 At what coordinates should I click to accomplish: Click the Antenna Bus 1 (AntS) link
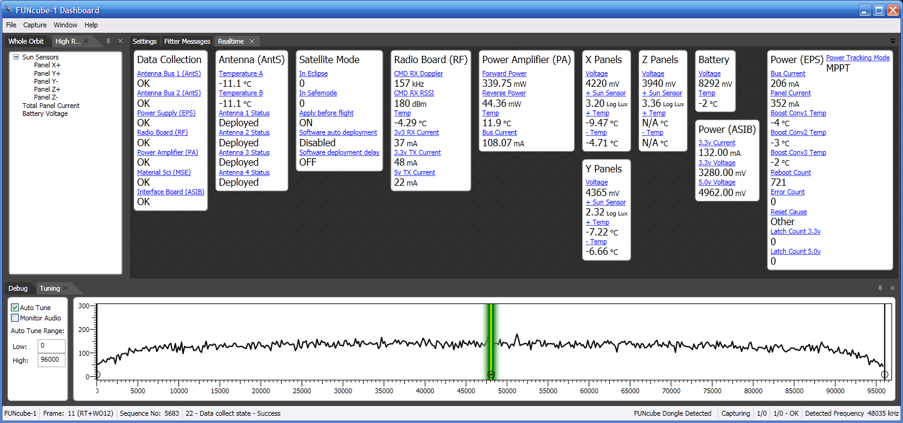coord(169,73)
